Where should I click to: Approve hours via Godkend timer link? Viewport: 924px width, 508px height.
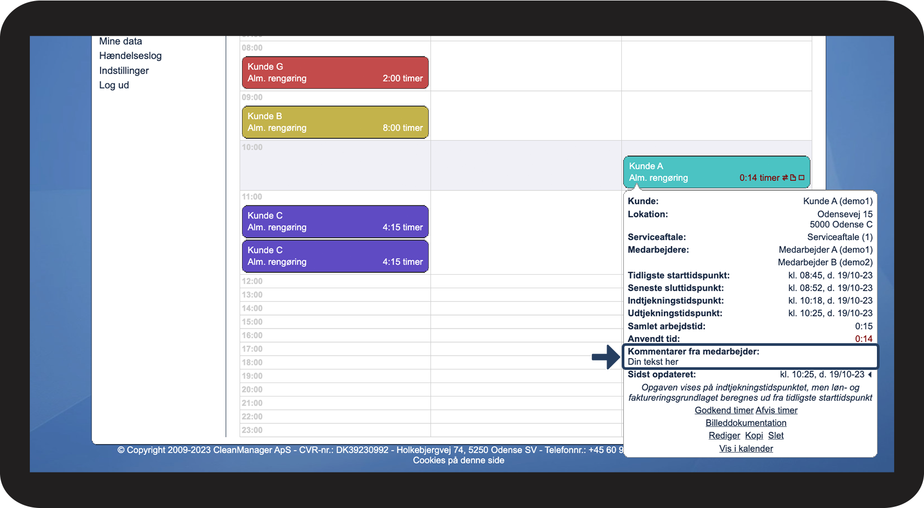(724, 411)
